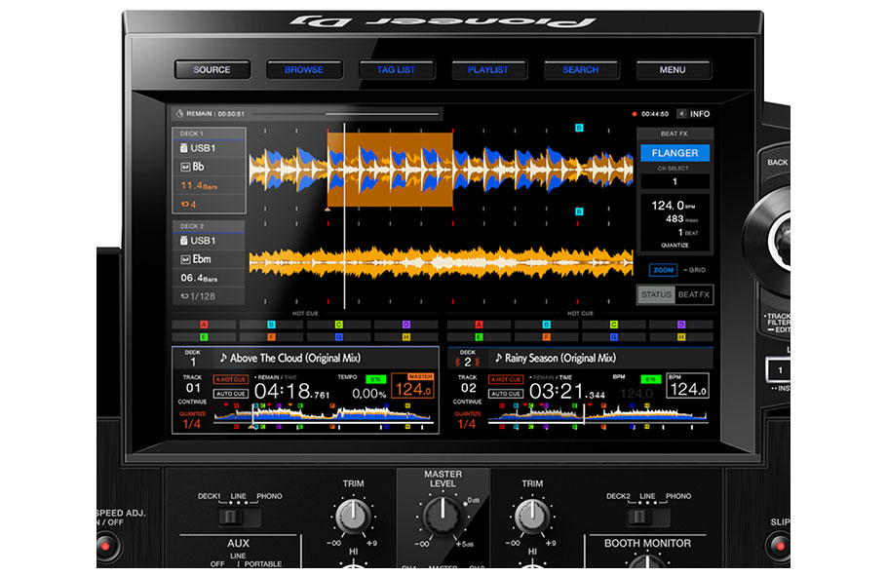The height and width of the screenshot is (576, 887).
Task: Trigger Deck 1 hot cue E
Action: pos(204,336)
